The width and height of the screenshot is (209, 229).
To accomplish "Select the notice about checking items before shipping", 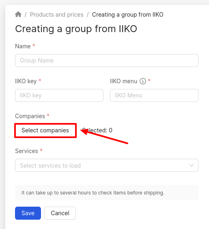I will pyautogui.click(x=93, y=193).
